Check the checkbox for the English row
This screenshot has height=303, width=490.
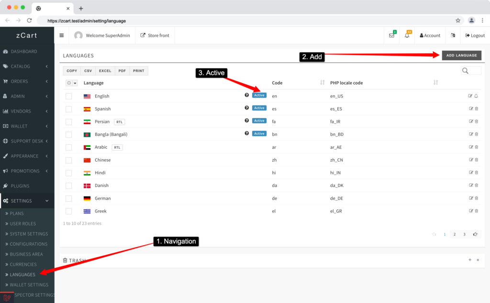(69, 96)
